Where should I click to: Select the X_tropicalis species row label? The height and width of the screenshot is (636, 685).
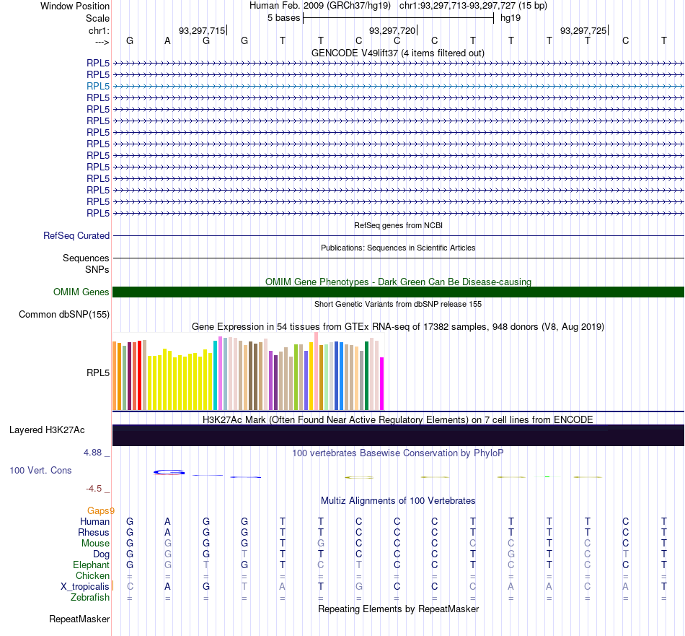coord(85,587)
